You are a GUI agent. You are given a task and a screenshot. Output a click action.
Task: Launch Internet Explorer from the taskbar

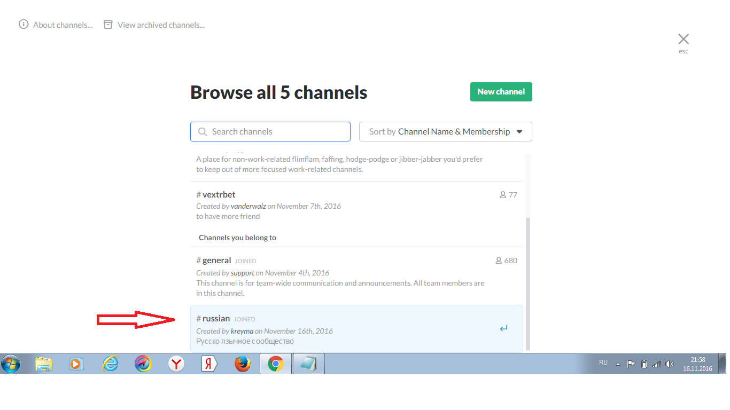point(110,364)
